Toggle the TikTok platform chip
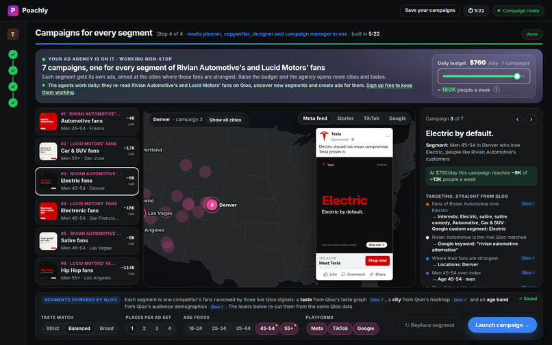The height and width of the screenshot is (345, 552). pos(340,329)
